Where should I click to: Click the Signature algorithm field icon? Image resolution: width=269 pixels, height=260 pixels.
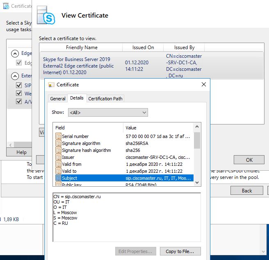58,143
